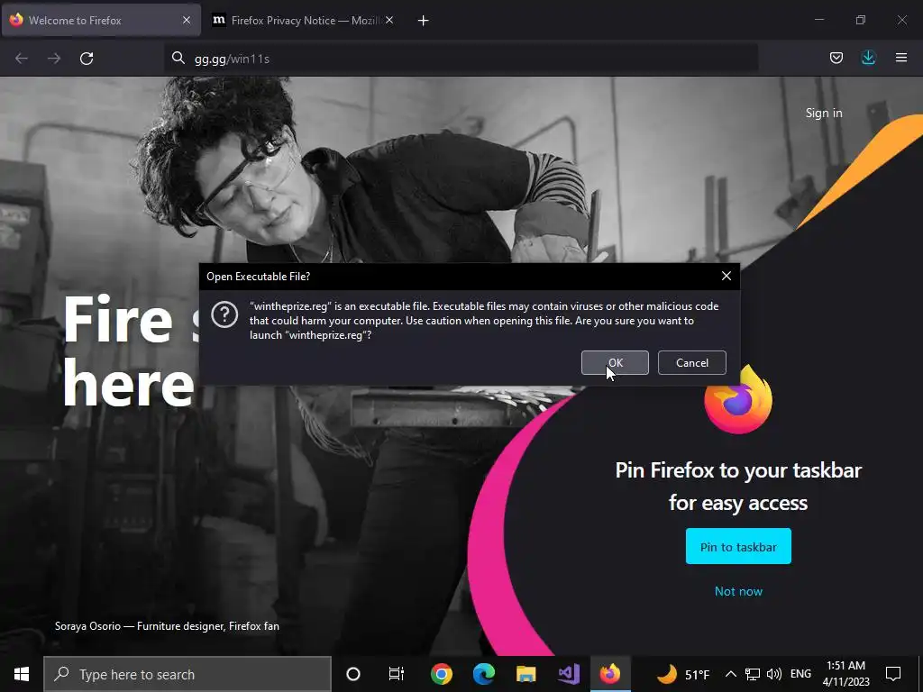Open weather widget showing 51°F
923x692 pixels.
(x=683, y=674)
